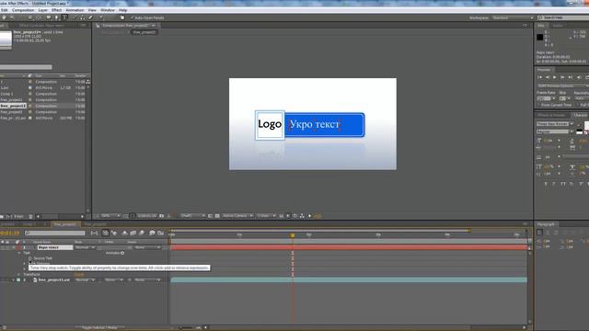Enable frame blending for the composition
589x331 pixels.
pyautogui.click(x=133, y=233)
